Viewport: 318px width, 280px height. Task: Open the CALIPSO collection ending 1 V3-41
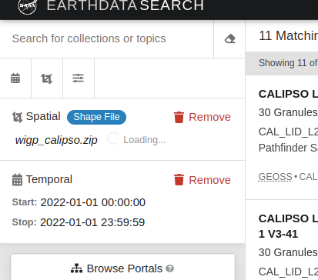coord(288,226)
